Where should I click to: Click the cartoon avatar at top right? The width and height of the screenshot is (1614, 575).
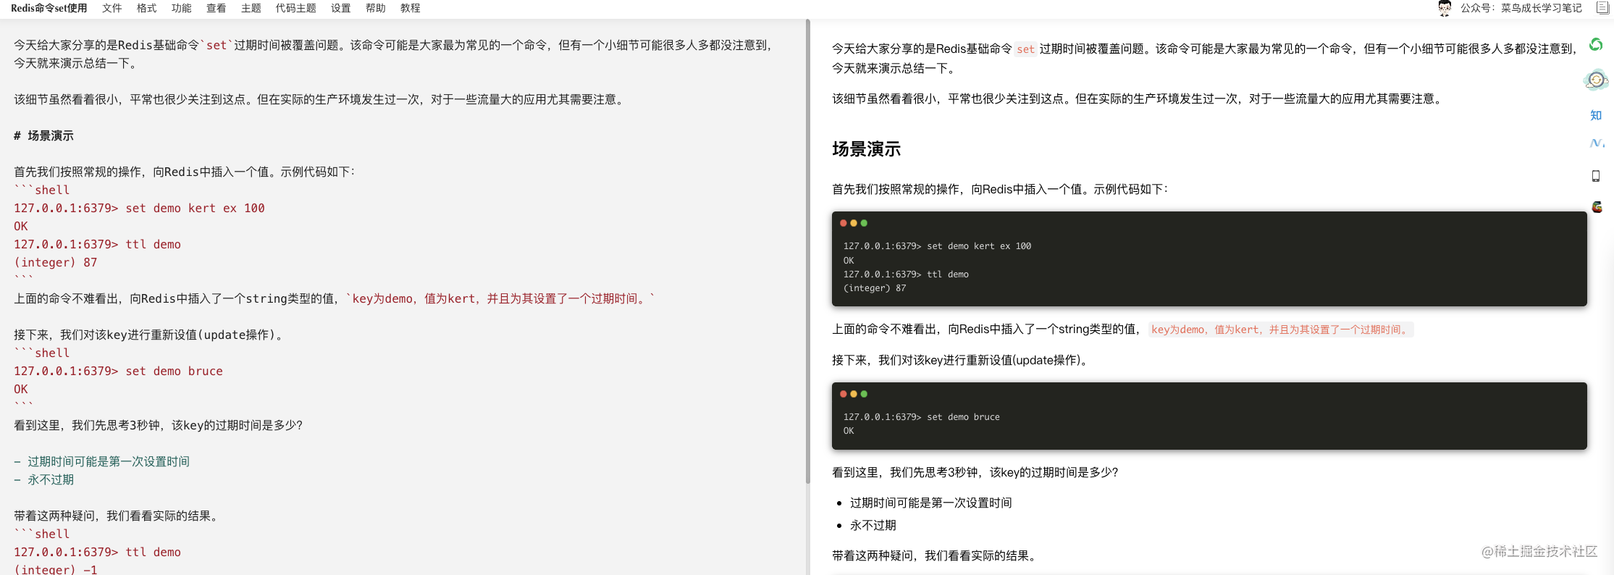(1445, 8)
